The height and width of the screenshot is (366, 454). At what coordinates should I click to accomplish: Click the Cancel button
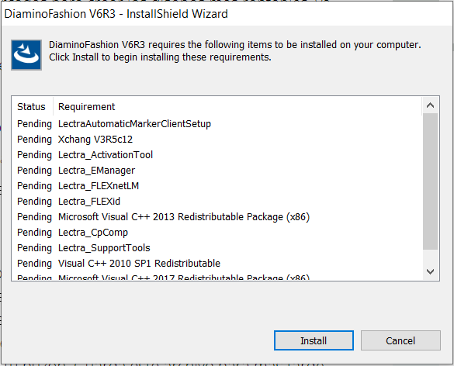[400, 340]
